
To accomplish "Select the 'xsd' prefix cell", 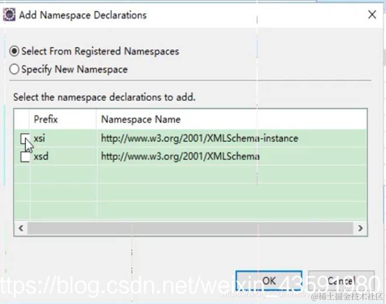I will point(63,156).
